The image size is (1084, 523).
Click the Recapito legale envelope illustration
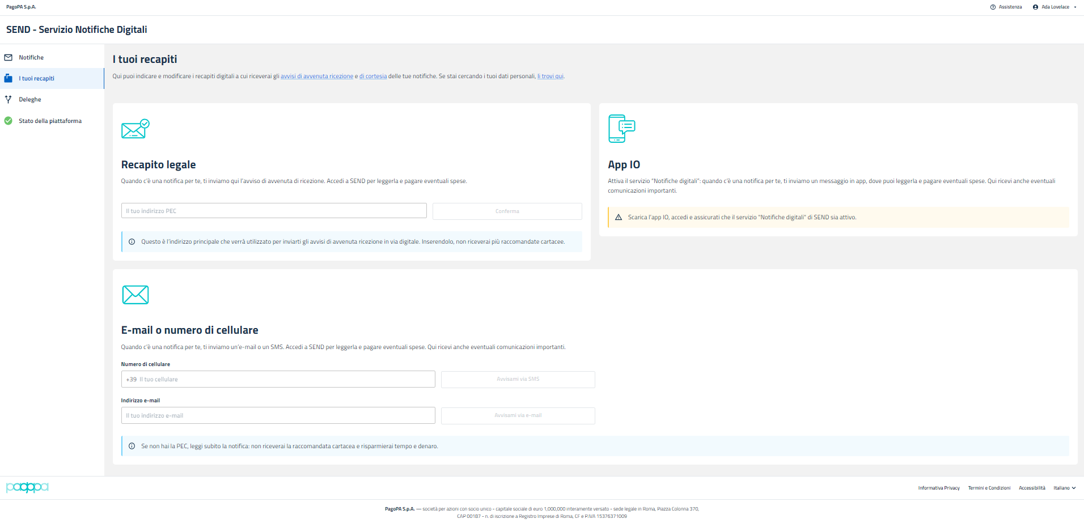(135, 129)
